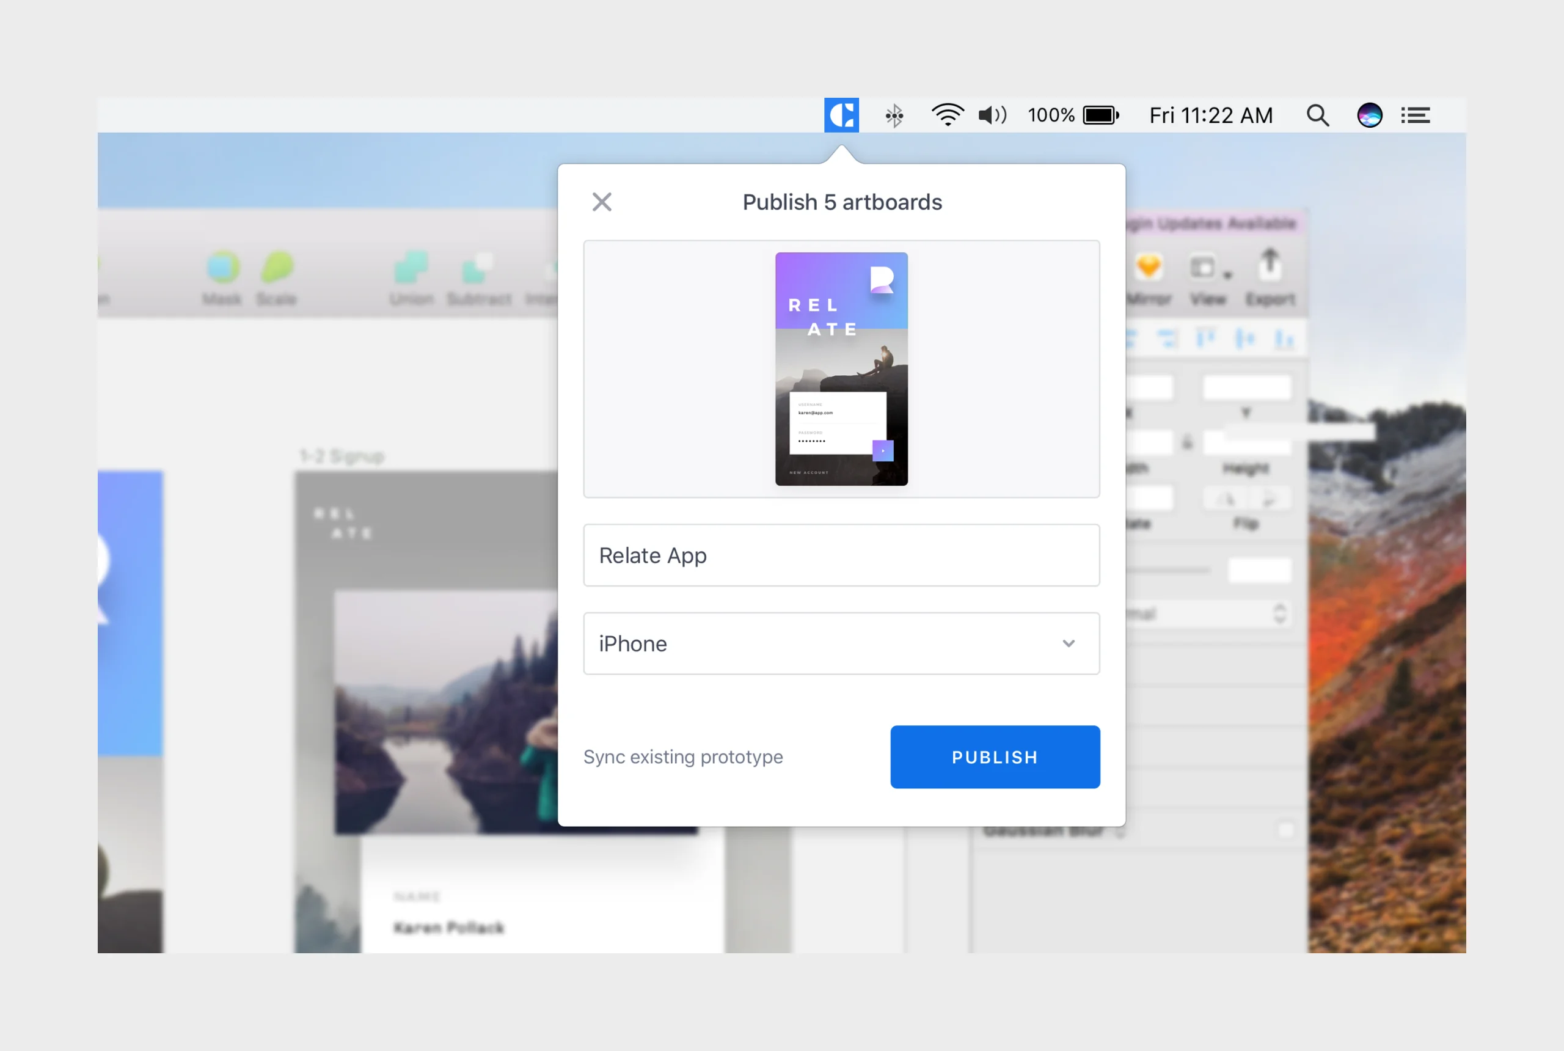Click the battery status icon
1564x1051 pixels.
tap(1101, 115)
